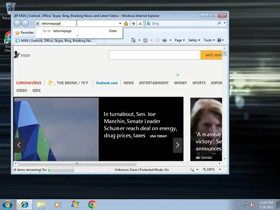Click the muted volume tray icon
This screenshot has height=210, width=280.
[x=252, y=205]
